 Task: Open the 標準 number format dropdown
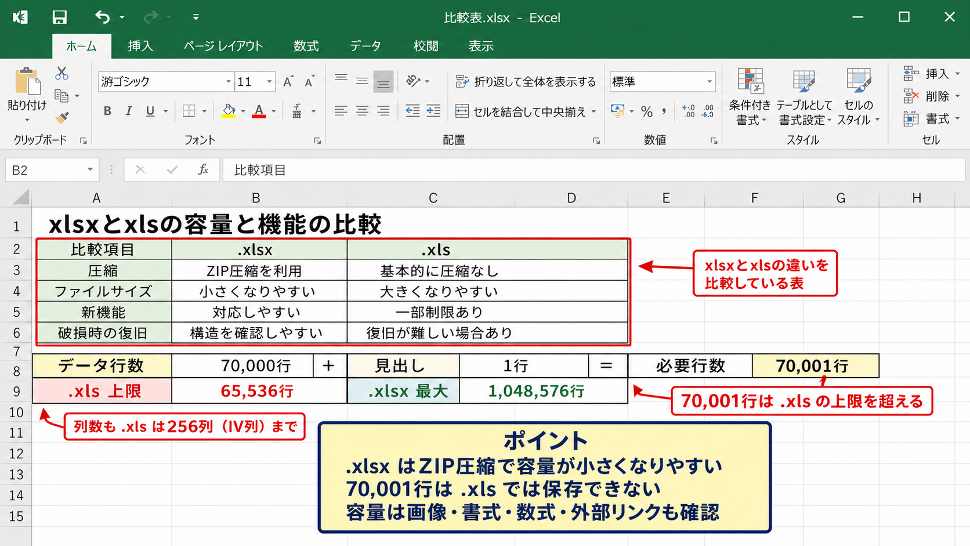click(710, 82)
